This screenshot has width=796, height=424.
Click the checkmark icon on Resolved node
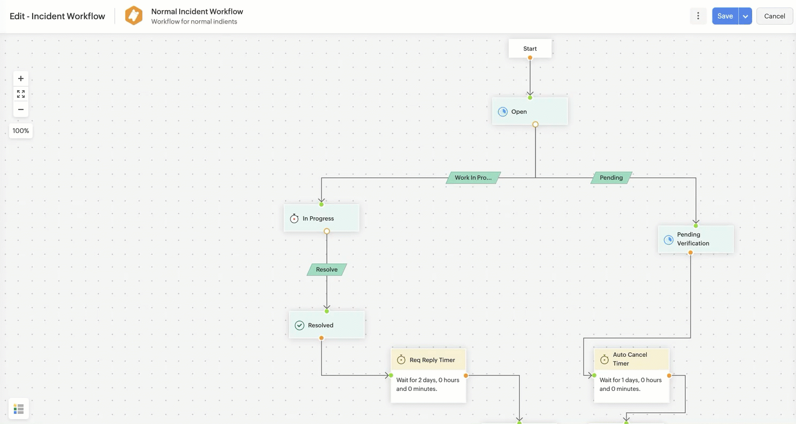299,325
